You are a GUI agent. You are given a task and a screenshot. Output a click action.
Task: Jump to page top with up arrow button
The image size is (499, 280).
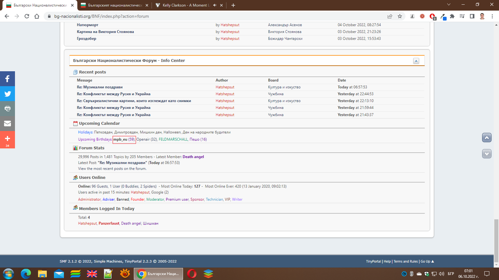pos(487,138)
